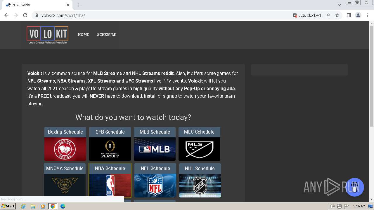The image size is (374, 210).
Task: Click the NBA logo thumbnail
Action: point(110,185)
